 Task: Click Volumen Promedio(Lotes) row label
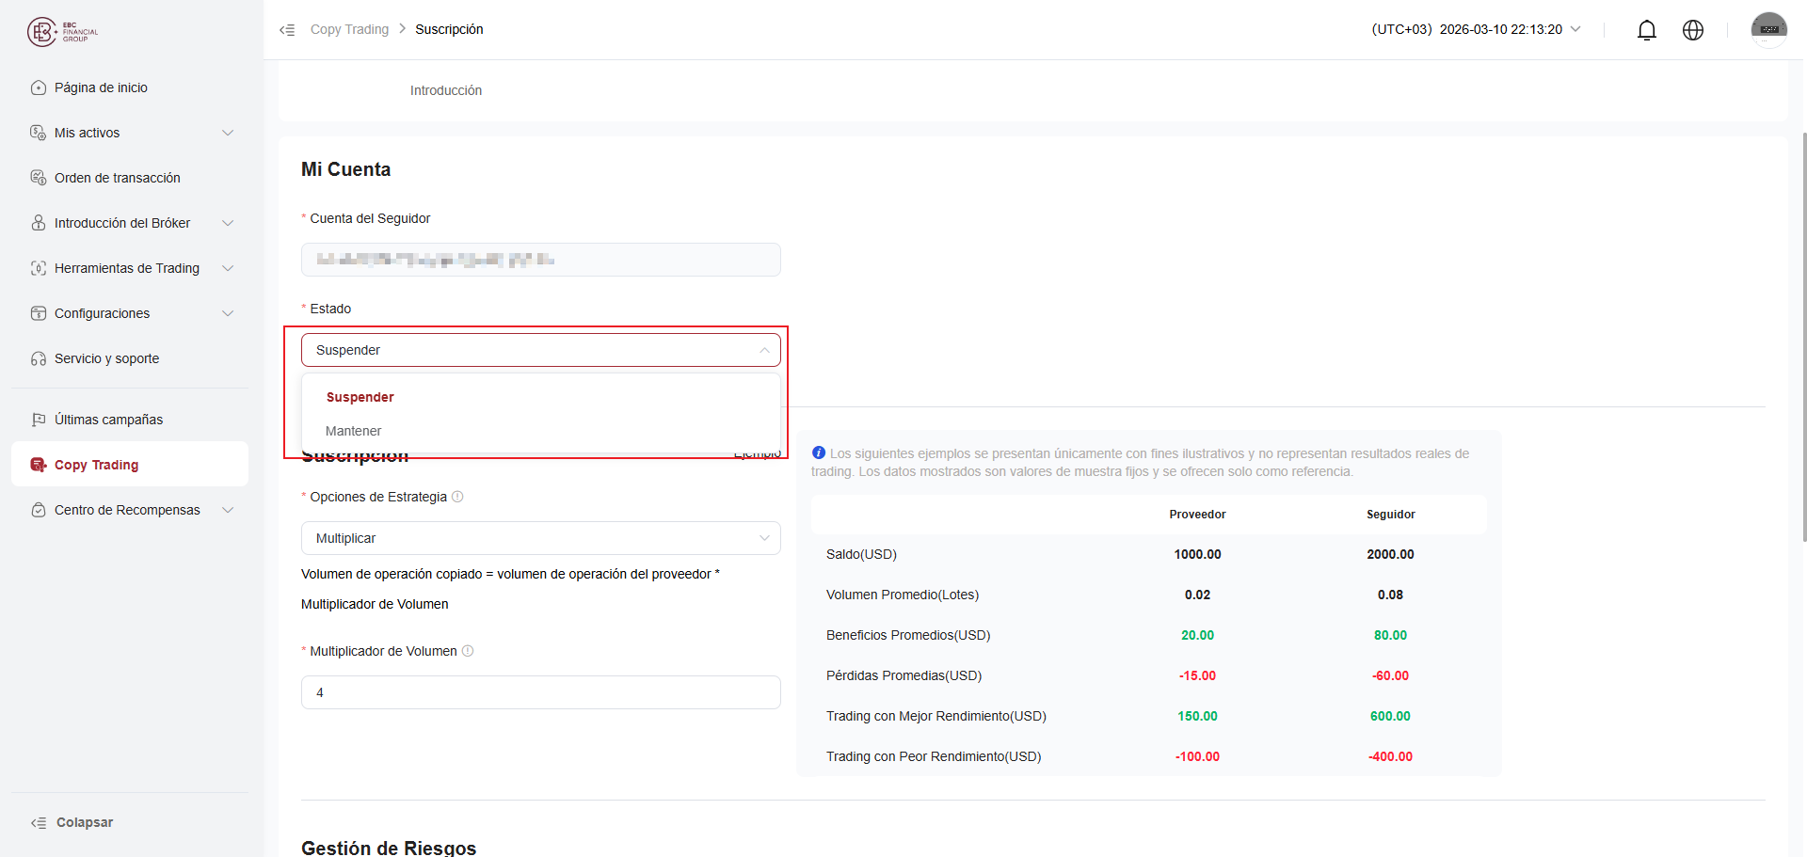coord(903,595)
